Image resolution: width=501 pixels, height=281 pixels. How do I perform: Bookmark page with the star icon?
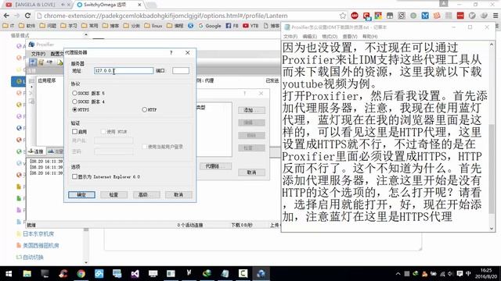[343, 16]
